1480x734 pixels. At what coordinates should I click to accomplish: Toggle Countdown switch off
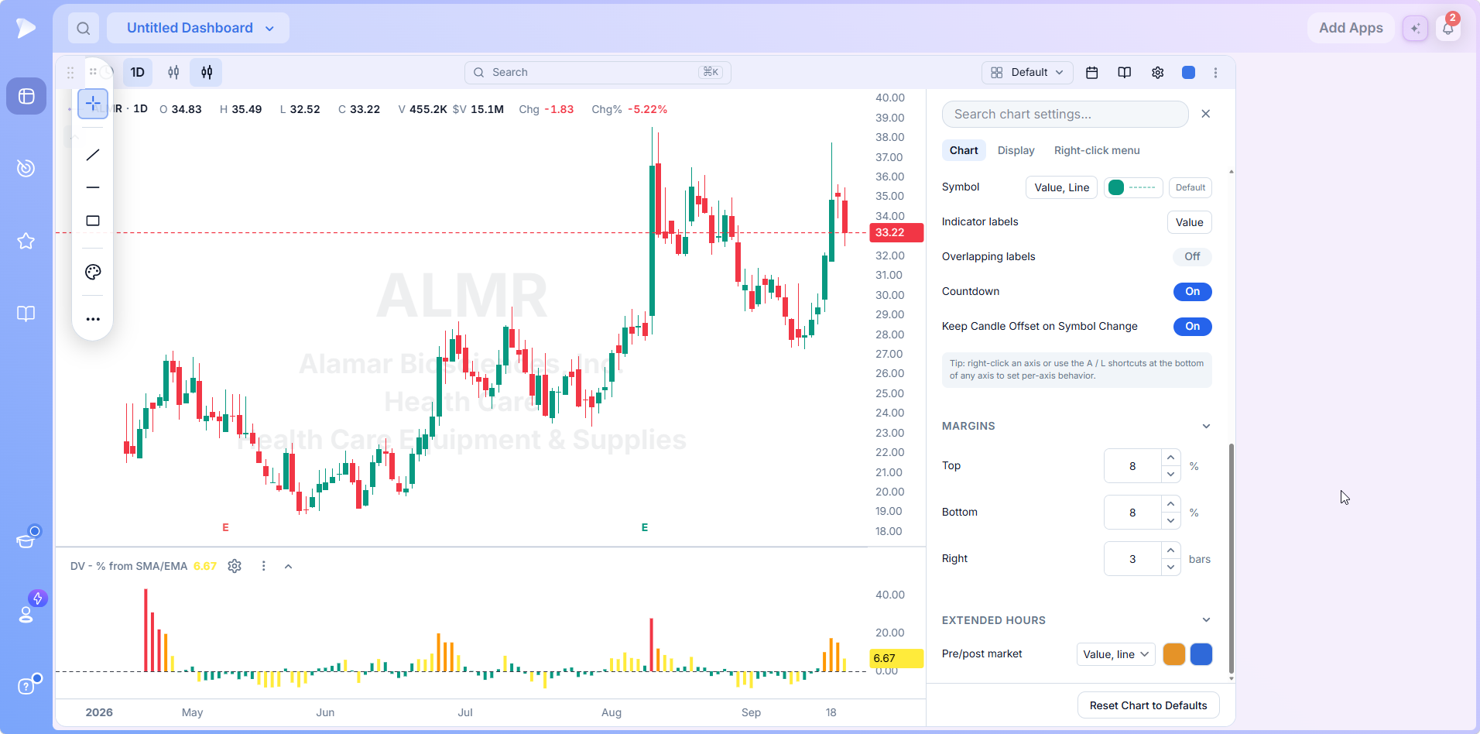[x=1192, y=291]
